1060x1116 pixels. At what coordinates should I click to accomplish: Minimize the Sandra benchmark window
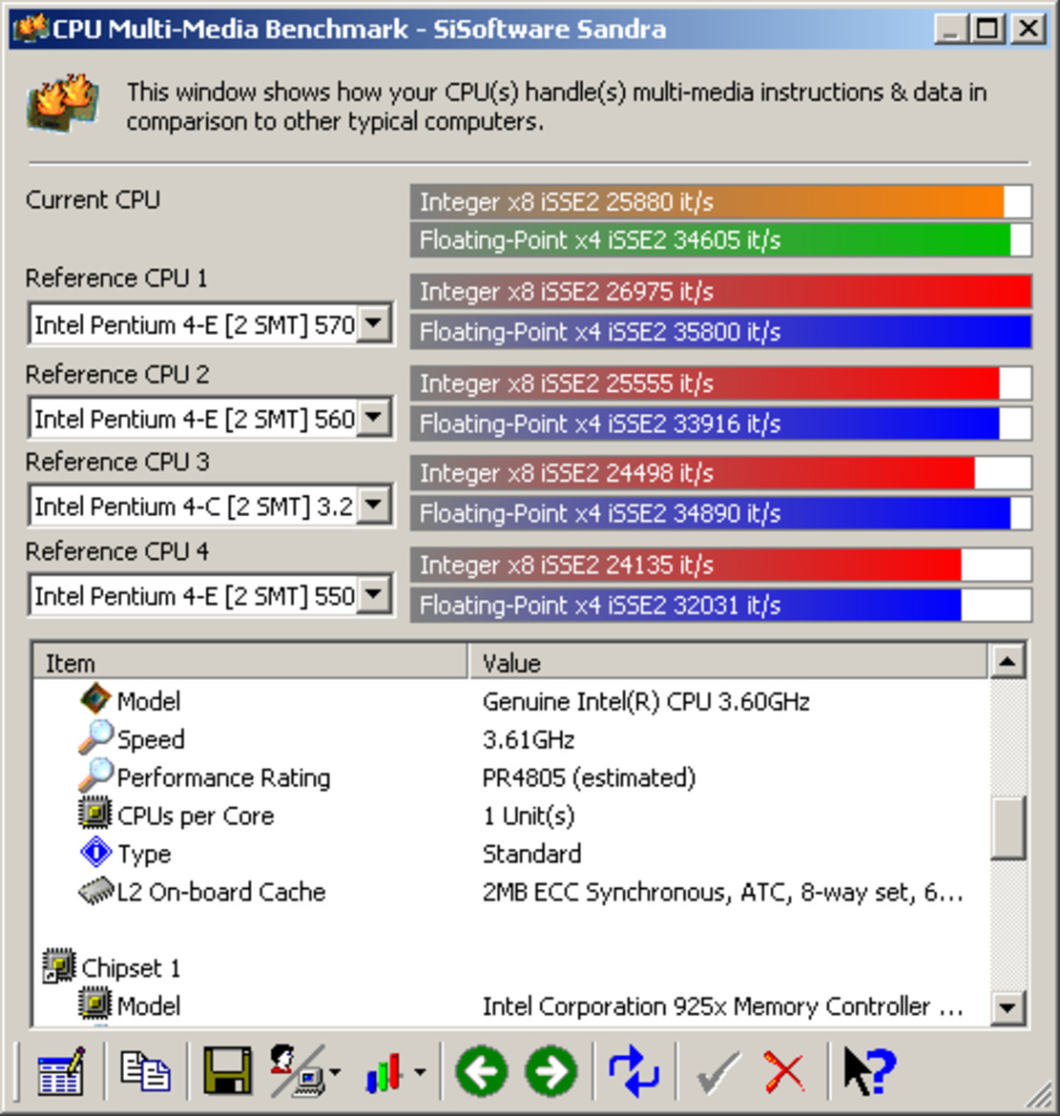tap(950, 30)
